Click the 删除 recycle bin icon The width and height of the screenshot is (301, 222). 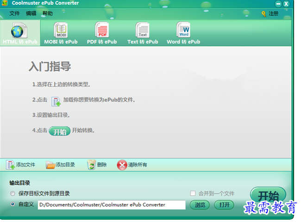(91, 165)
